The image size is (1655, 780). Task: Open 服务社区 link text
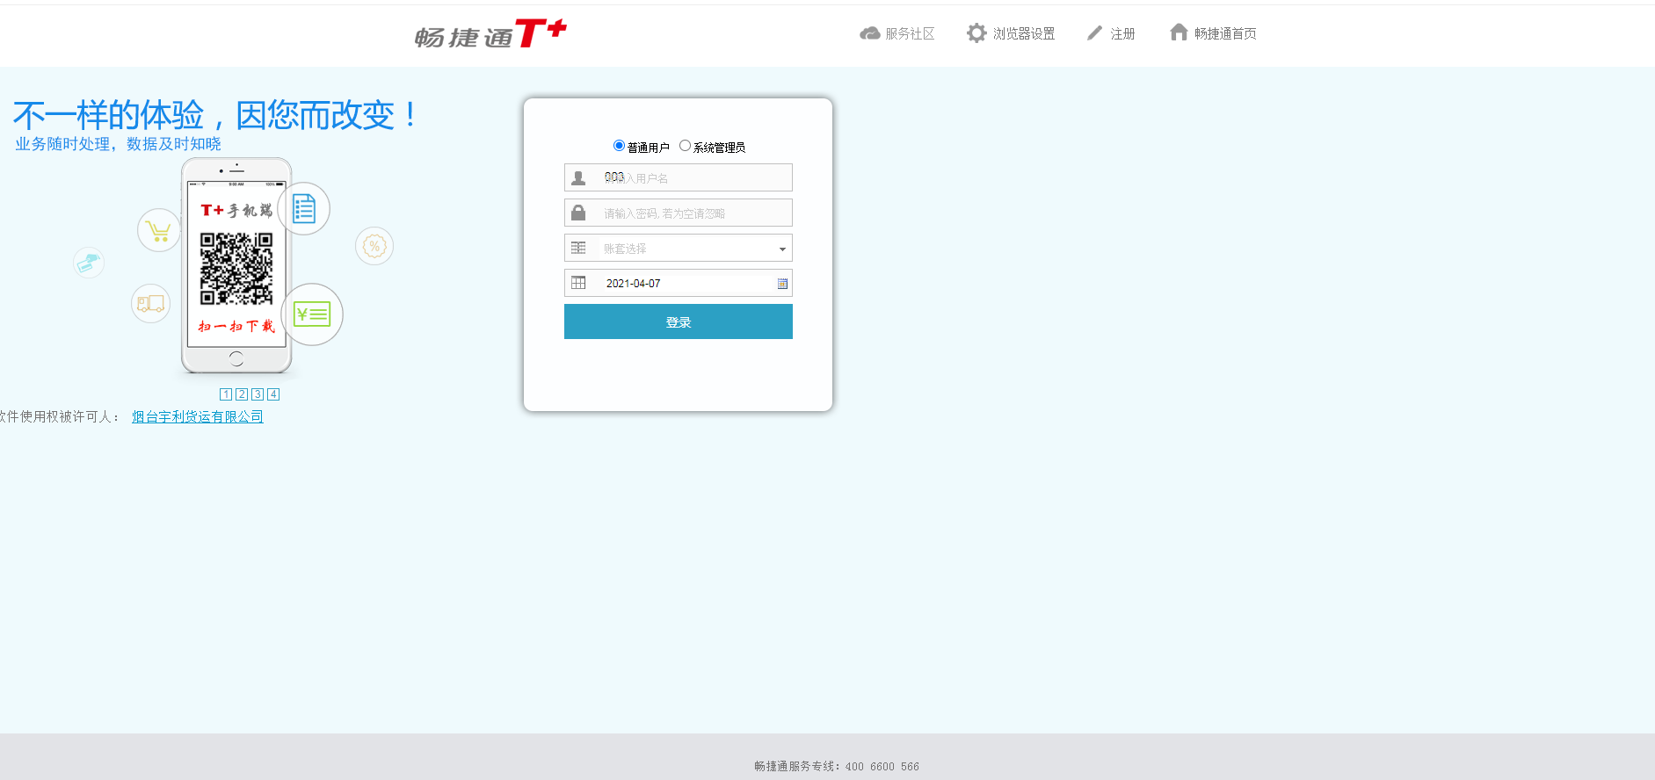pyautogui.click(x=910, y=34)
